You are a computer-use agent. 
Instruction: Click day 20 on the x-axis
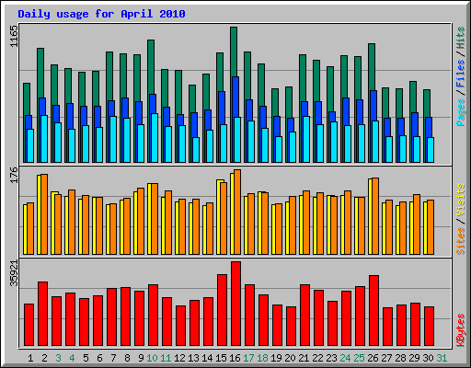290,358
